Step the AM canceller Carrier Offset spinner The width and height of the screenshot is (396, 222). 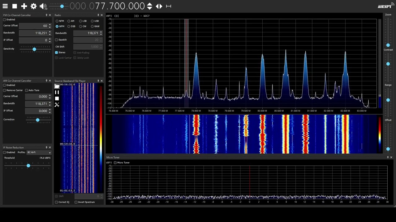(x=50, y=97)
